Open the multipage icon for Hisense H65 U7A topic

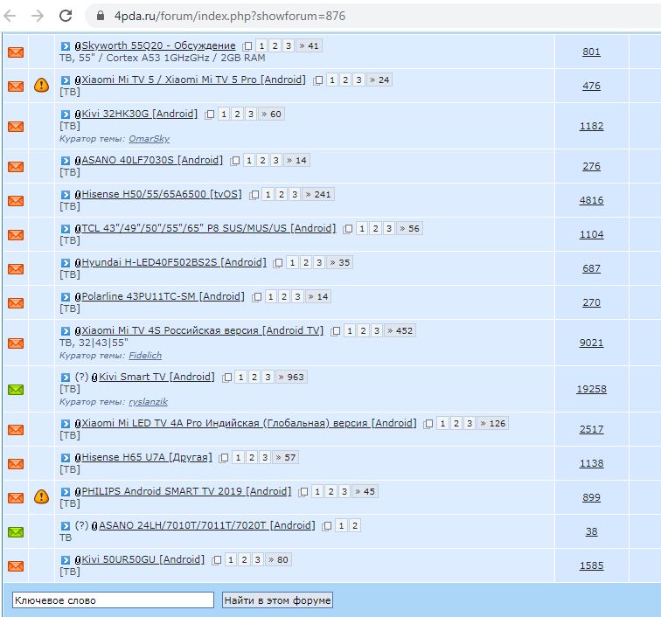point(224,458)
